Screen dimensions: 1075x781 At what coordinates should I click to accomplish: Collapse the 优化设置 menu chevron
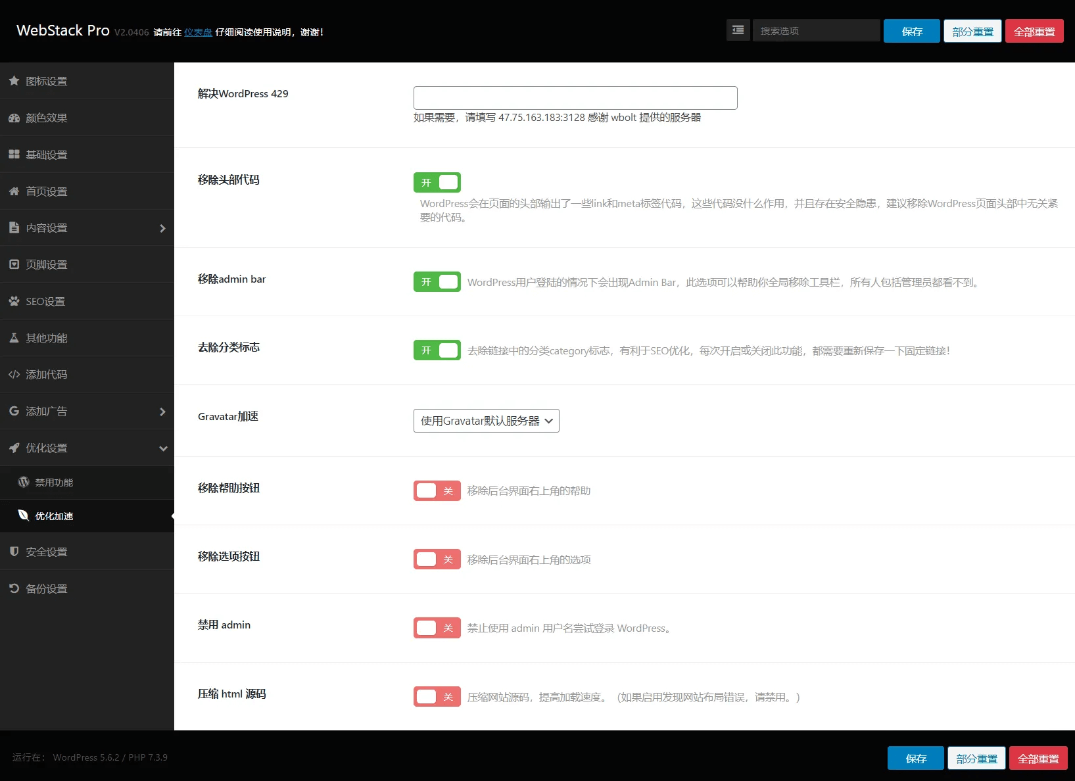162,448
